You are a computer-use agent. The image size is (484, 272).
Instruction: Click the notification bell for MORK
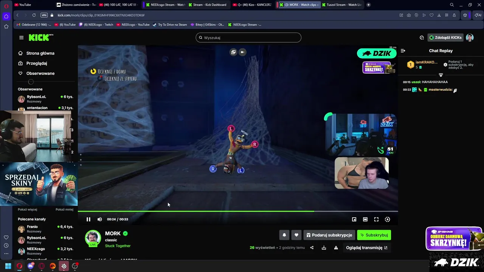[x=284, y=235]
